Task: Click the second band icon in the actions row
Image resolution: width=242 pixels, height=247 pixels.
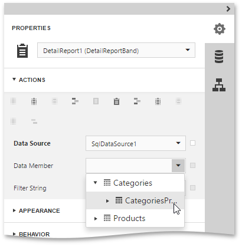Action: coord(34,101)
